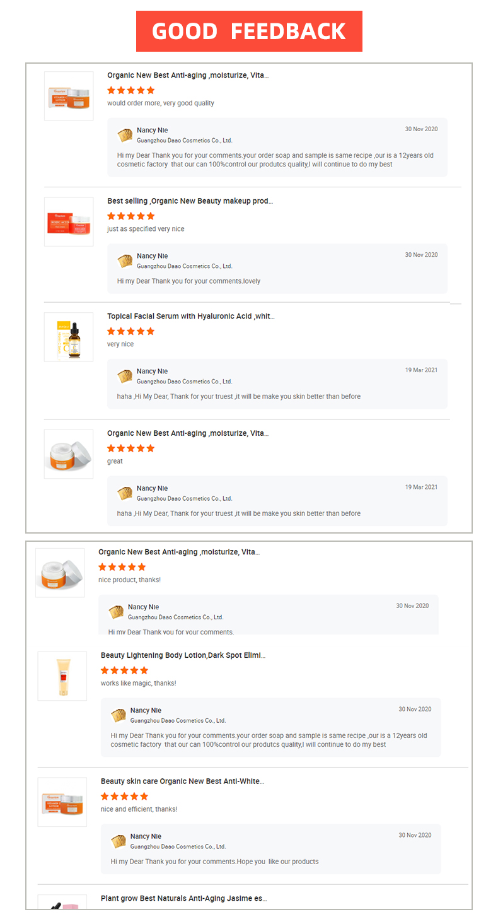The image size is (498, 924).
Task: Open 'Beauty Lightening Body Lotion,Dark Spot Elimi...' title
Action: (x=183, y=655)
